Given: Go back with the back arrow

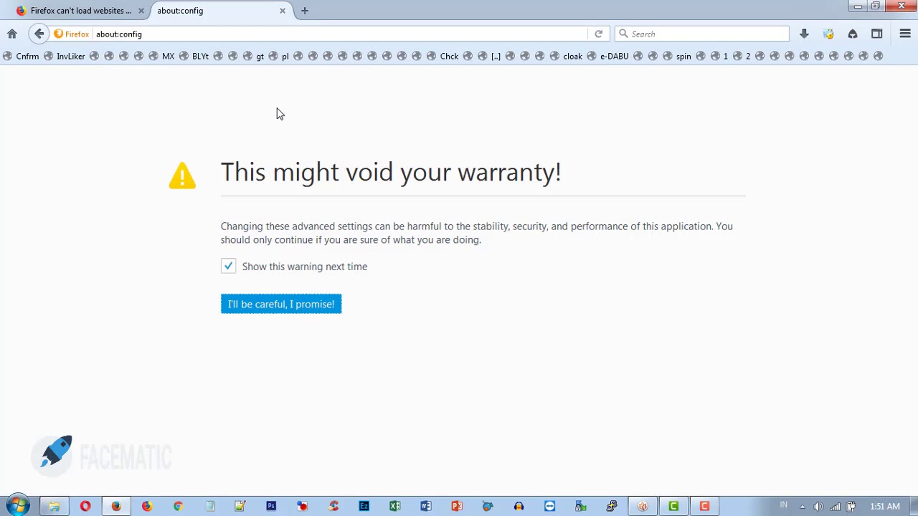Looking at the screenshot, I should point(39,34).
